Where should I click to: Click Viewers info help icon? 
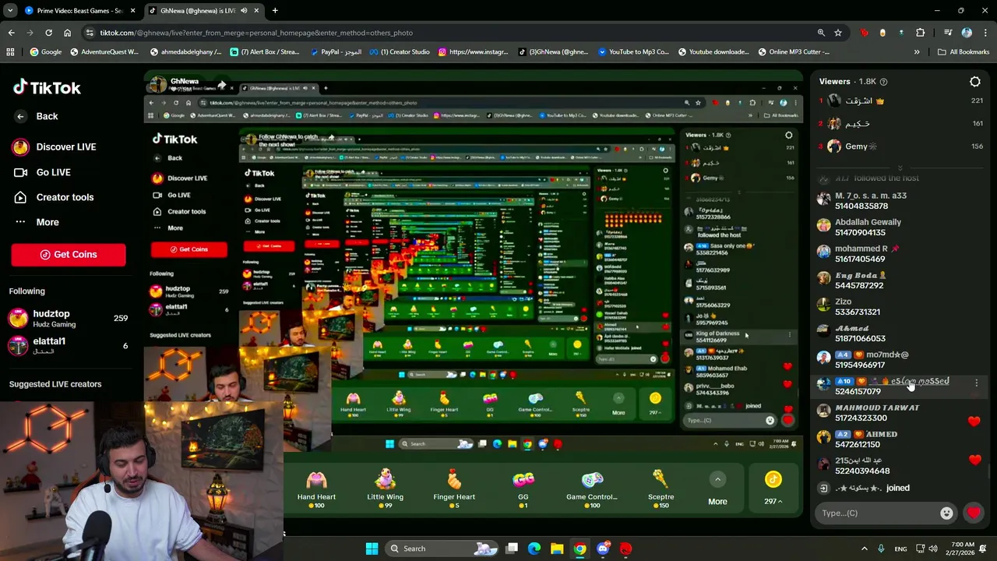(883, 82)
